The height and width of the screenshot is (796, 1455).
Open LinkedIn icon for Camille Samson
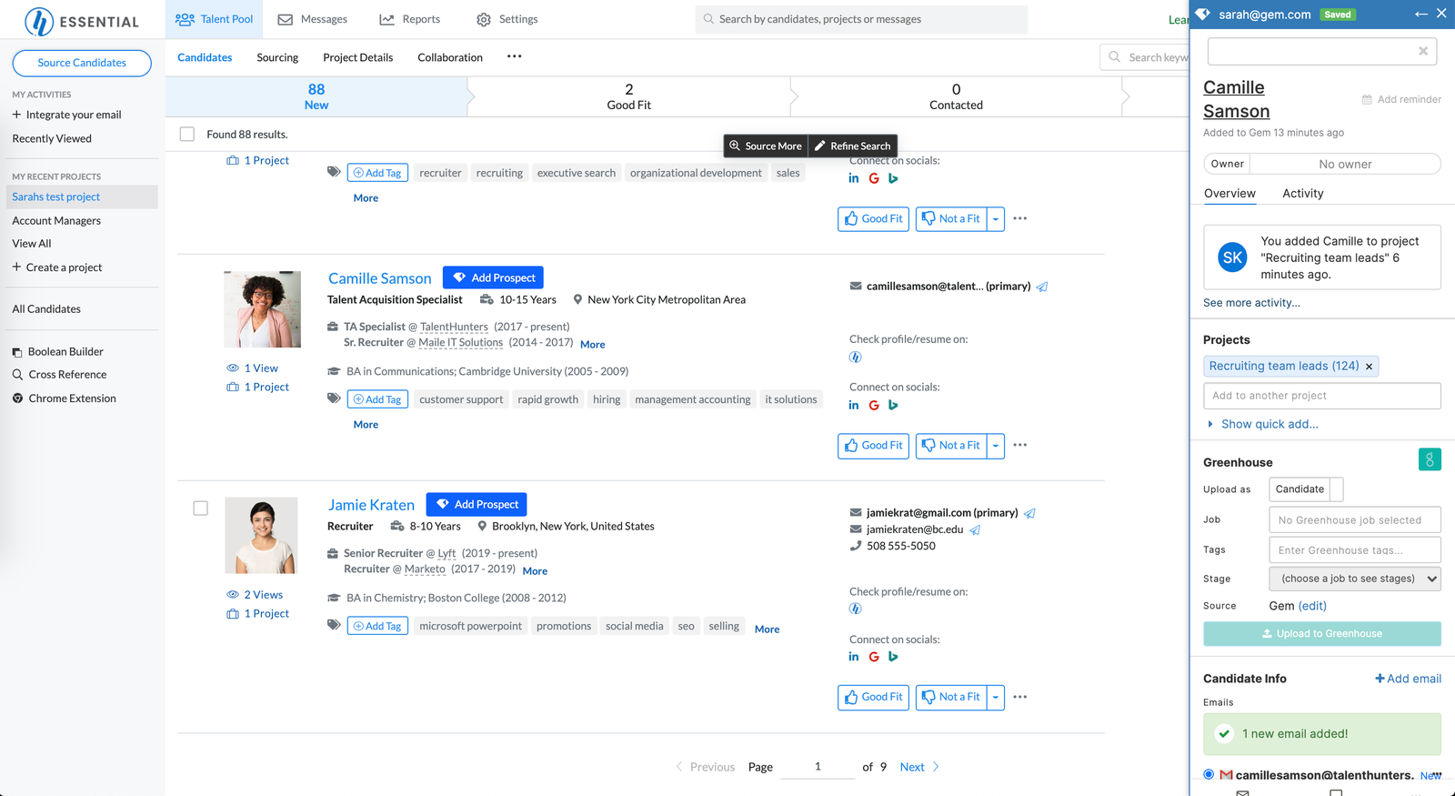pyautogui.click(x=854, y=405)
